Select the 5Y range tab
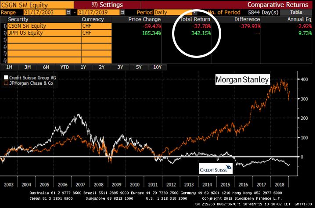The width and height of the screenshot is (316, 208). (x=139, y=67)
